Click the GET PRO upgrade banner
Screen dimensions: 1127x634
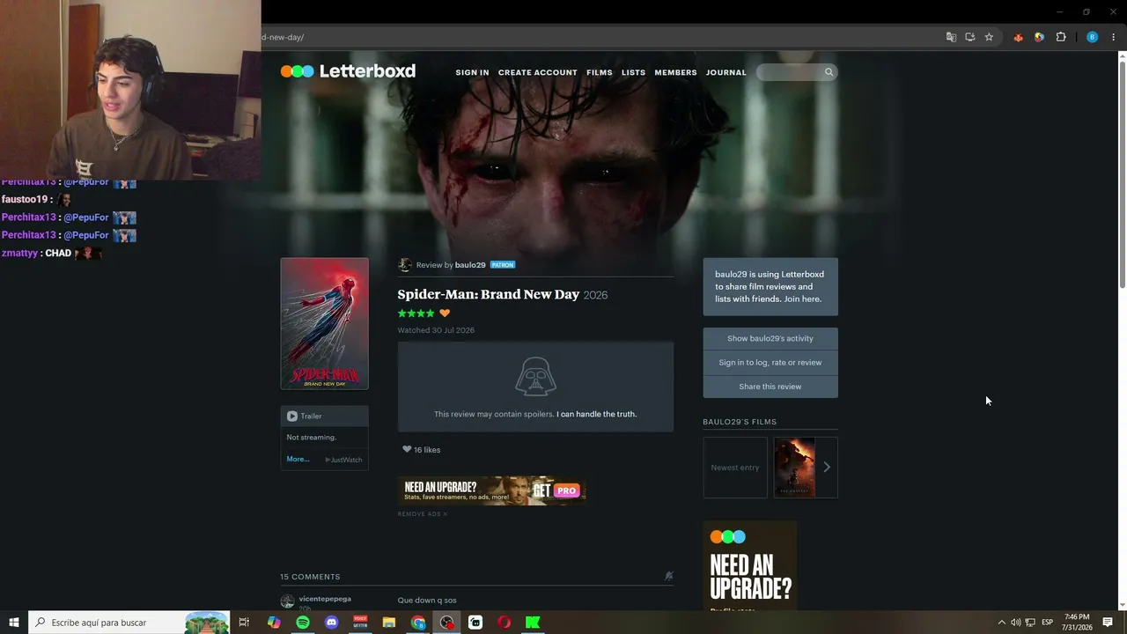click(492, 490)
